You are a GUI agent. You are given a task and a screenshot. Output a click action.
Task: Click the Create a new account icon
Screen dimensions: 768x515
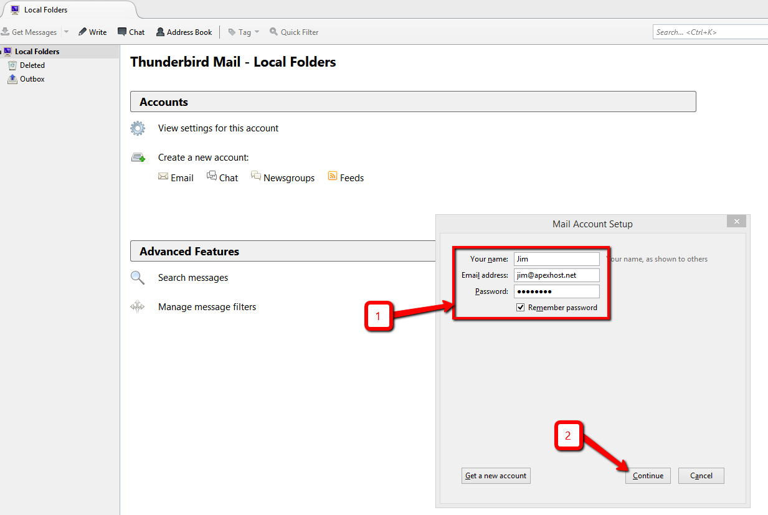[x=138, y=158]
